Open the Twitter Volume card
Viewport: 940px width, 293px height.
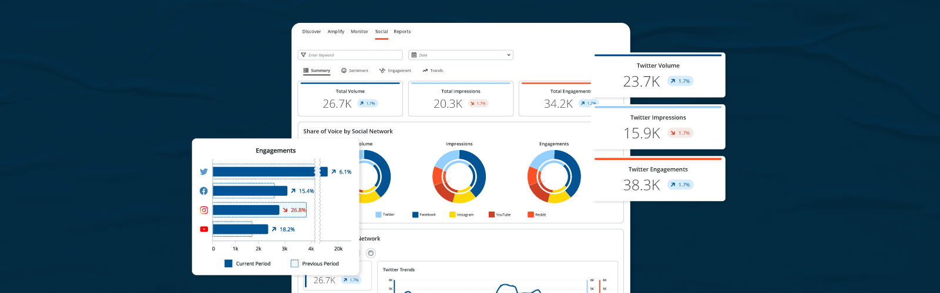click(659, 75)
